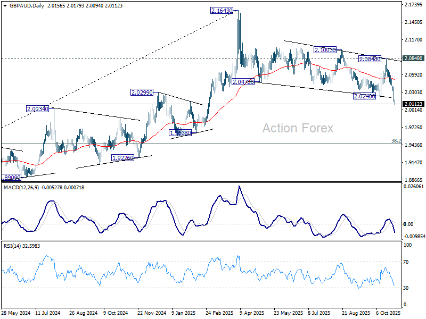Click the 6 Oct 2025 date on time axis
The height and width of the screenshot is (319, 426).
coord(387,313)
